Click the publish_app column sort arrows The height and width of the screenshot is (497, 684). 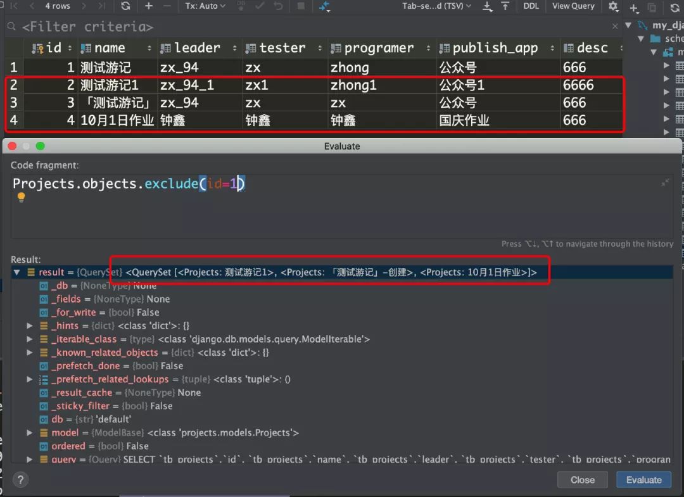pyautogui.click(x=552, y=48)
